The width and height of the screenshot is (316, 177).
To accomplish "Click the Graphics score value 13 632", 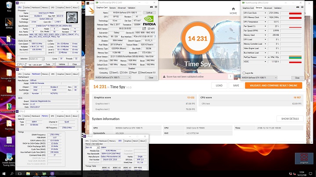I will coord(190,97).
